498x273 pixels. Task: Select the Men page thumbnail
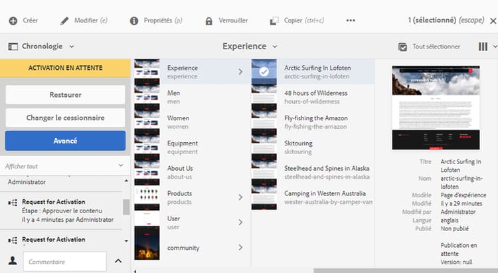tap(147, 97)
